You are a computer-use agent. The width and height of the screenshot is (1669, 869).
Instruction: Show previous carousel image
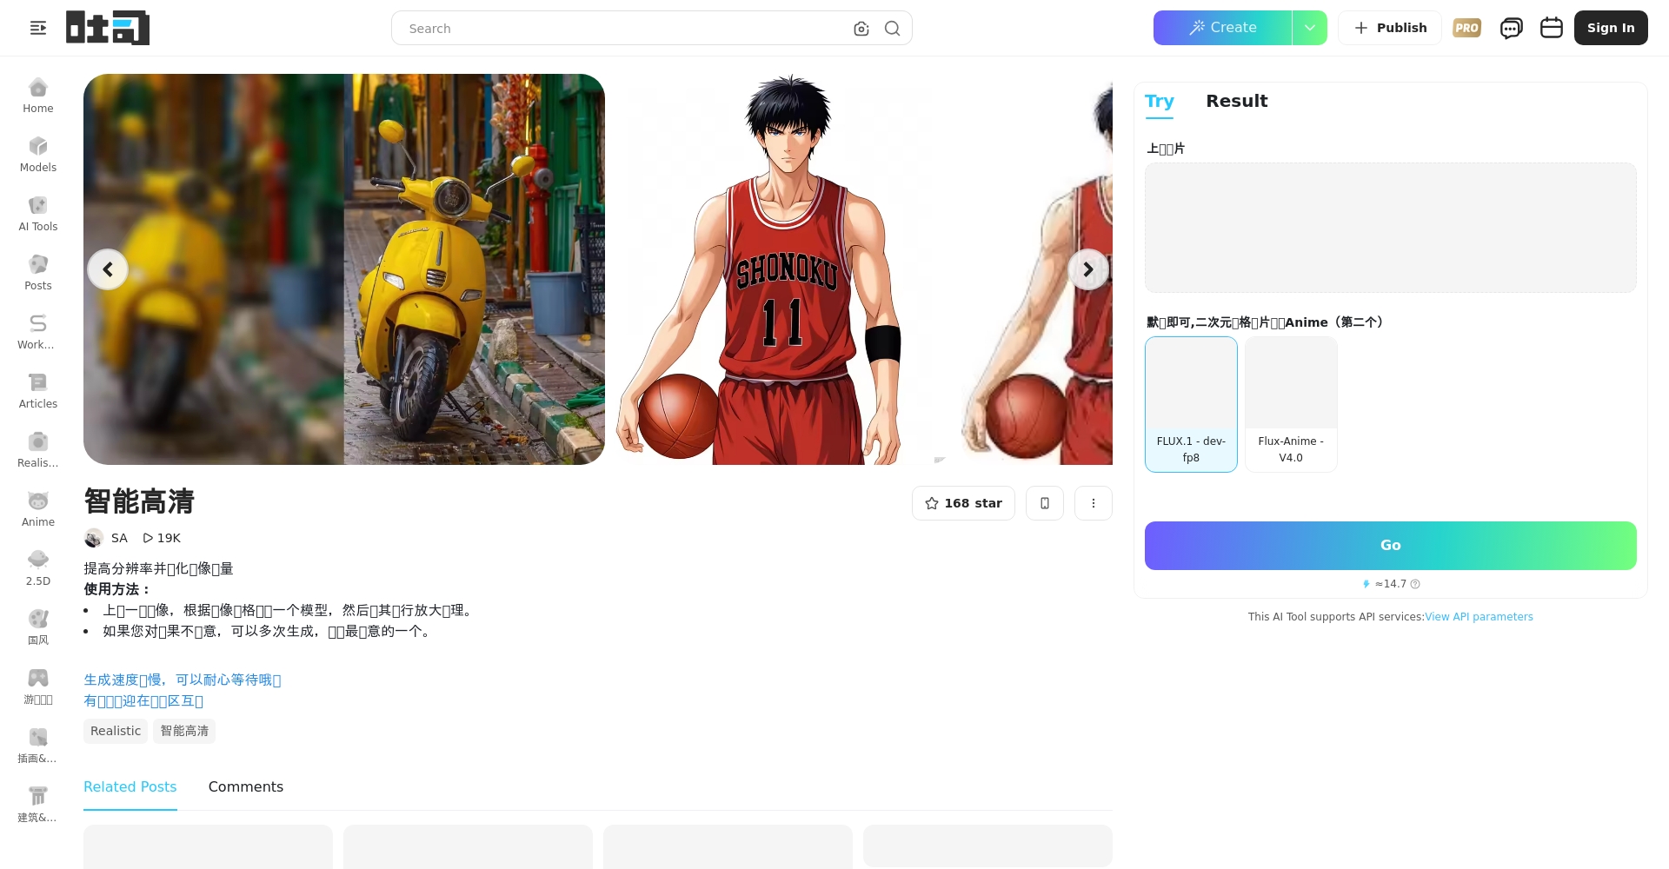tap(108, 269)
